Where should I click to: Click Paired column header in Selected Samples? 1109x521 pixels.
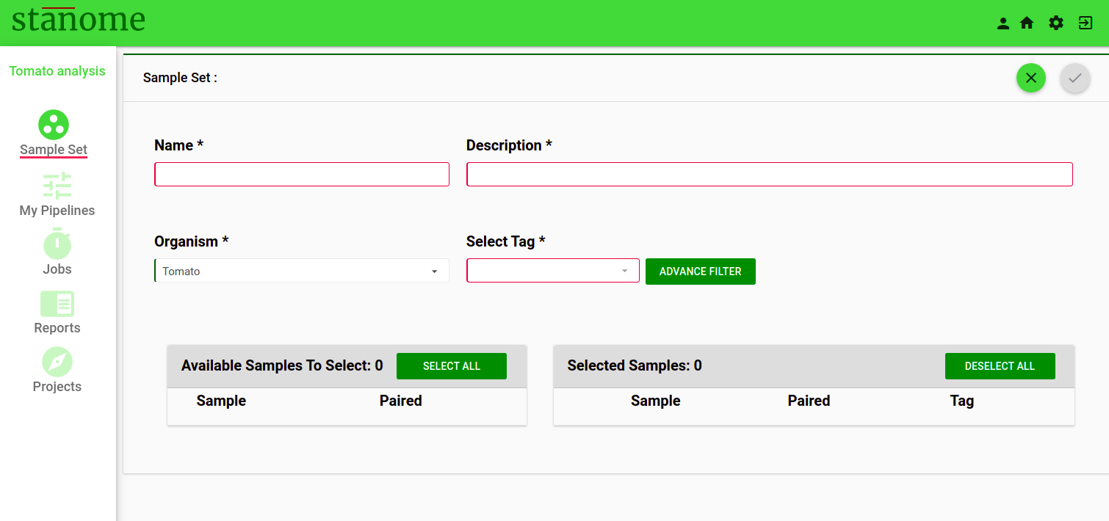(x=809, y=401)
